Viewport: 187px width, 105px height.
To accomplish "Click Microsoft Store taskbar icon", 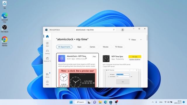I will [x=111, y=102].
